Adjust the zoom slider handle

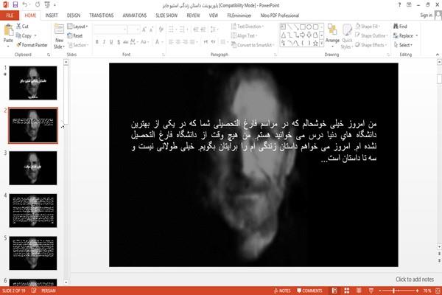(x=394, y=291)
